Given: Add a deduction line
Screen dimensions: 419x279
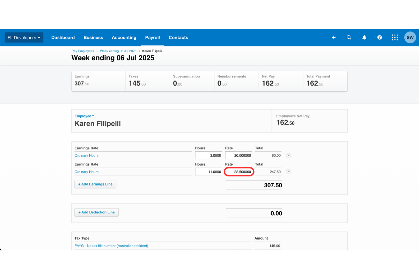Looking at the screenshot, I should coord(96,212).
